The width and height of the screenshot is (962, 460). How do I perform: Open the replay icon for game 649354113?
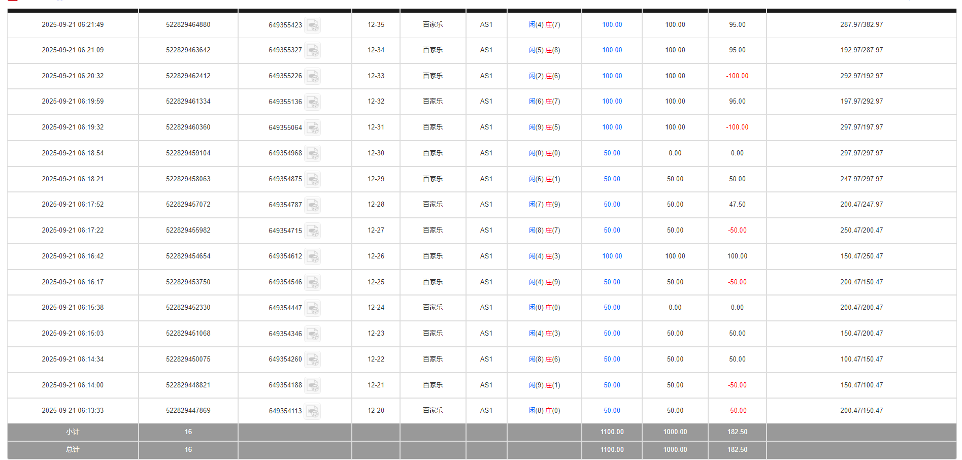(x=313, y=411)
